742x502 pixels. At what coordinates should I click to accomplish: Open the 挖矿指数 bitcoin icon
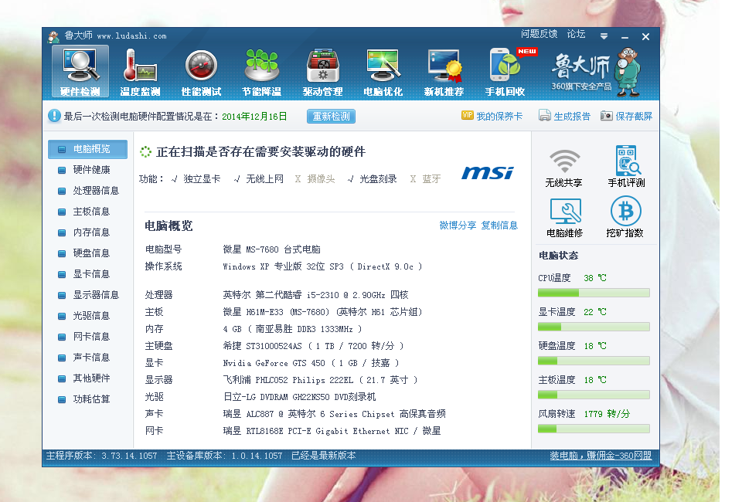[626, 217]
